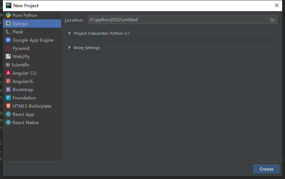
Task: Select 'Google App Engine' label
Action: point(33,40)
